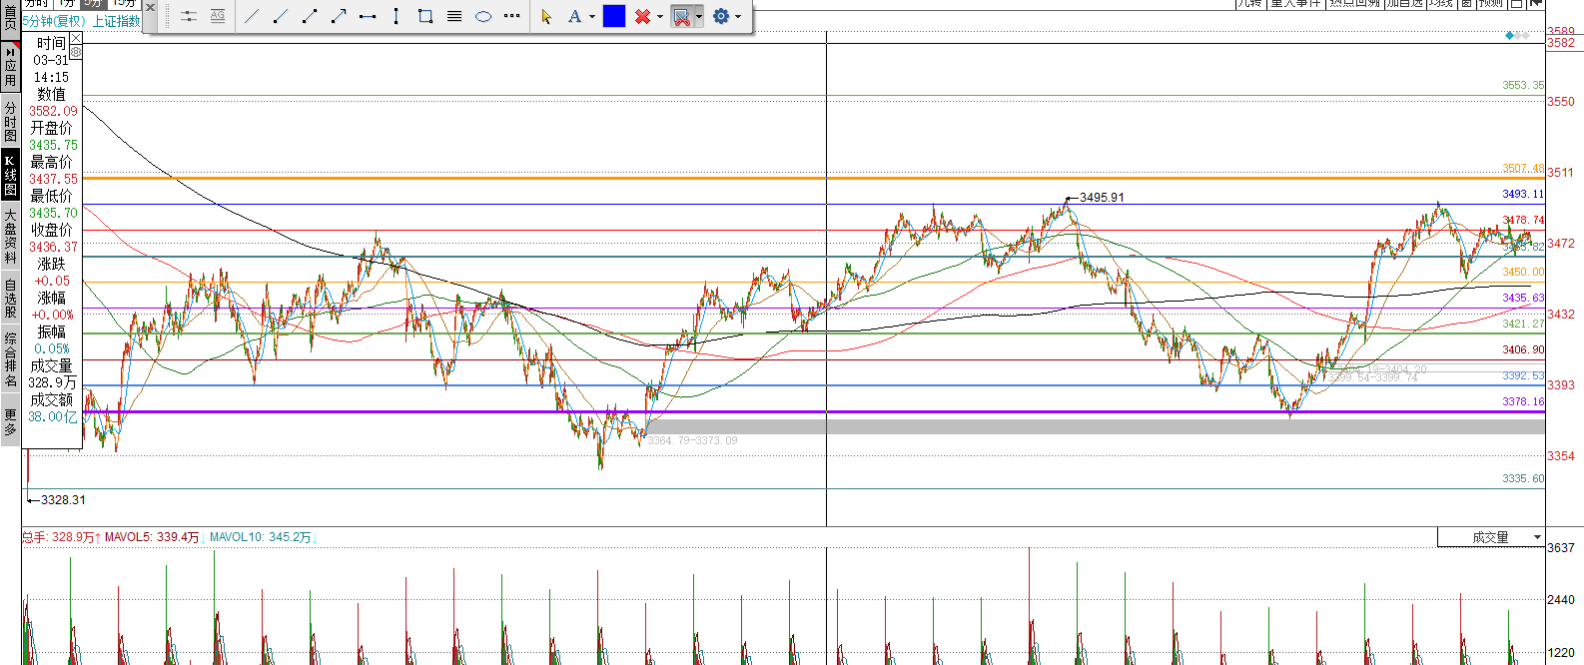Select the vertical line tool
Viewport: 1584px width, 665px height.
[396, 16]
